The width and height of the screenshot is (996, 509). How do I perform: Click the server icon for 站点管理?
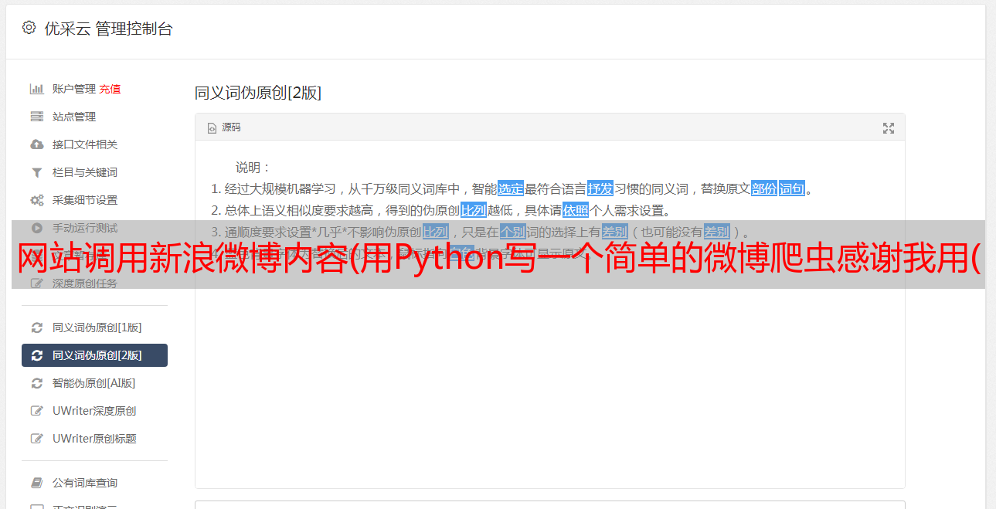tap(36, 117)
